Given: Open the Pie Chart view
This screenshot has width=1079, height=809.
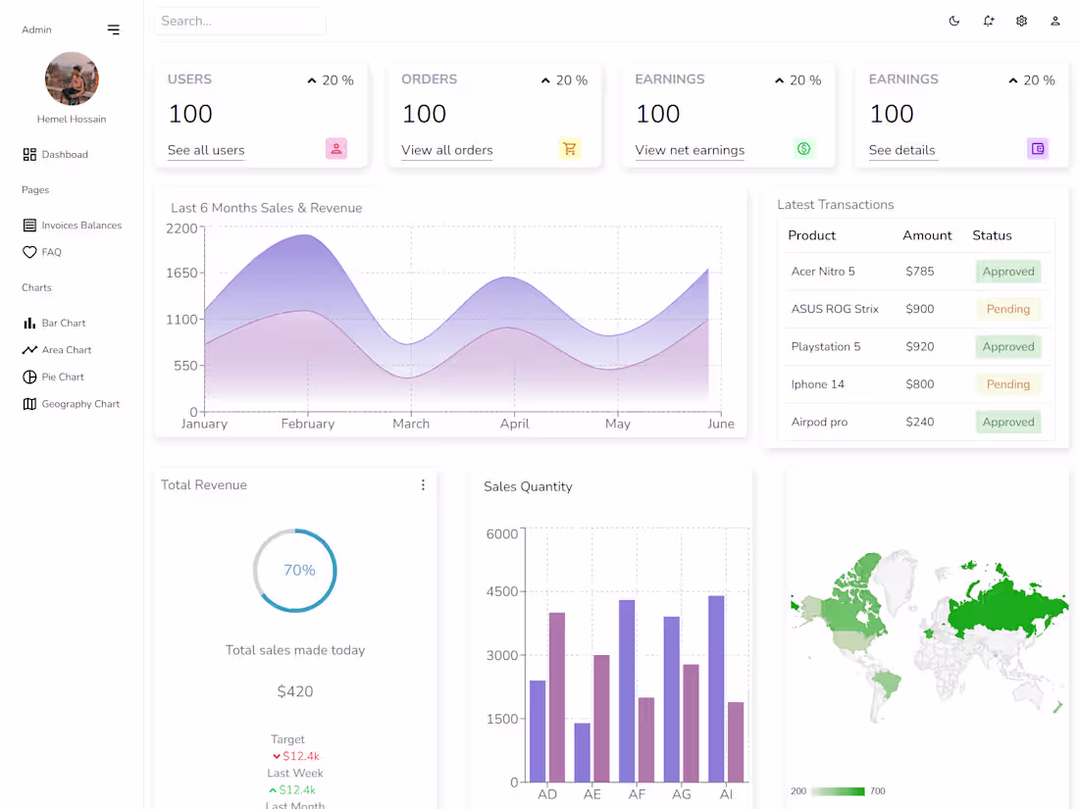Looking at the screenshot, I should 60,377.
